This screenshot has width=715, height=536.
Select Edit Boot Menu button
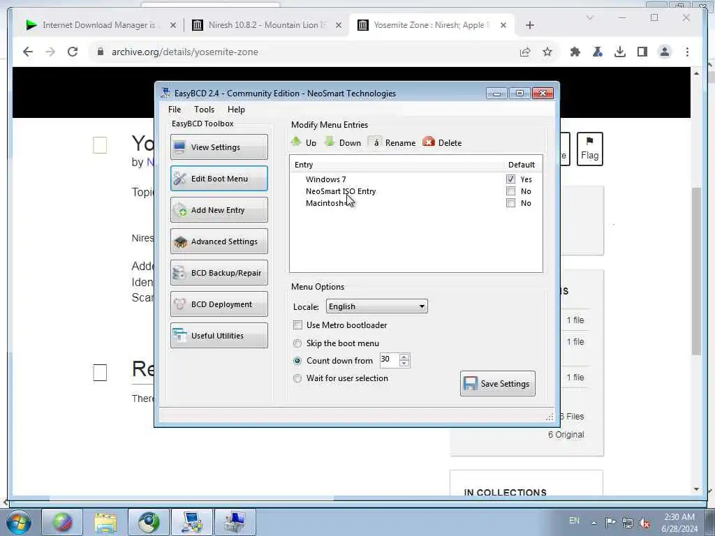[x=219, y=178]
